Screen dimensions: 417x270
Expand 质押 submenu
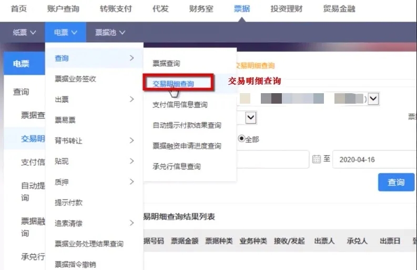(x=94, y=182)
